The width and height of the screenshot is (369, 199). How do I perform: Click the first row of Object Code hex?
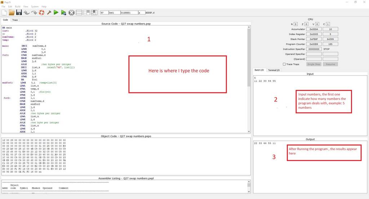34,140
